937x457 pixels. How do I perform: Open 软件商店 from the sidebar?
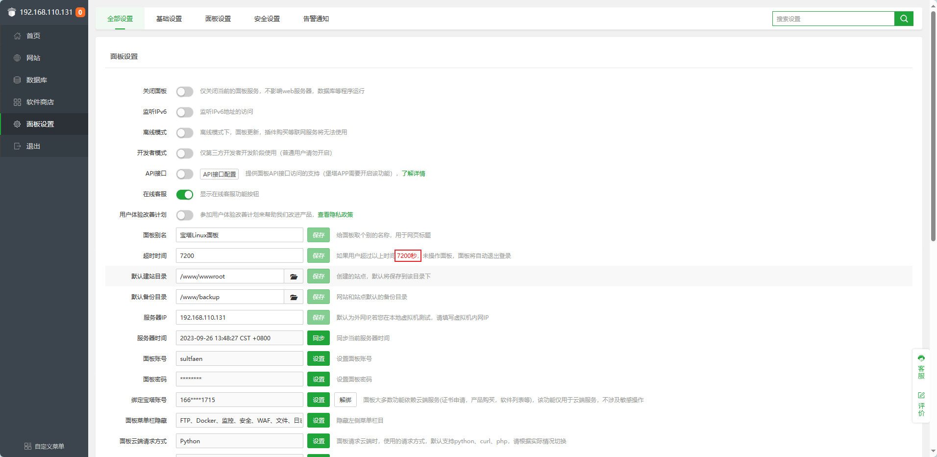pos(40,102)
